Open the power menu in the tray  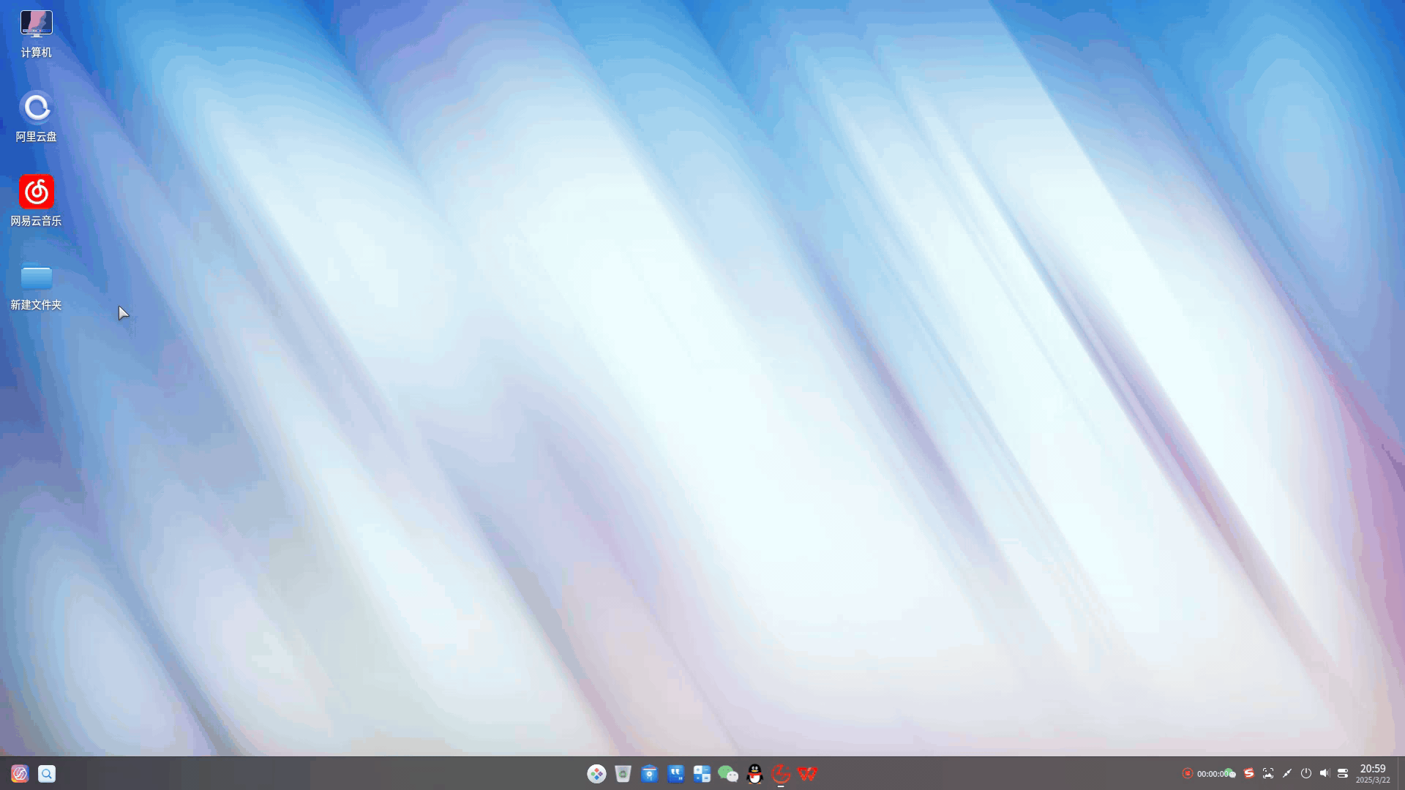(x=1306, y=773)
